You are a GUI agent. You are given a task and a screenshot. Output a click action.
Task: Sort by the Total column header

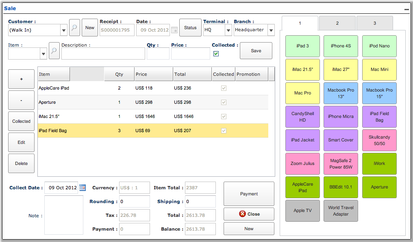pyautogui.click(x=192, y=74)
